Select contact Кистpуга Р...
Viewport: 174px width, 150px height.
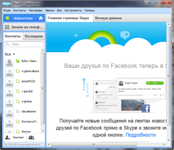point(30,122)
